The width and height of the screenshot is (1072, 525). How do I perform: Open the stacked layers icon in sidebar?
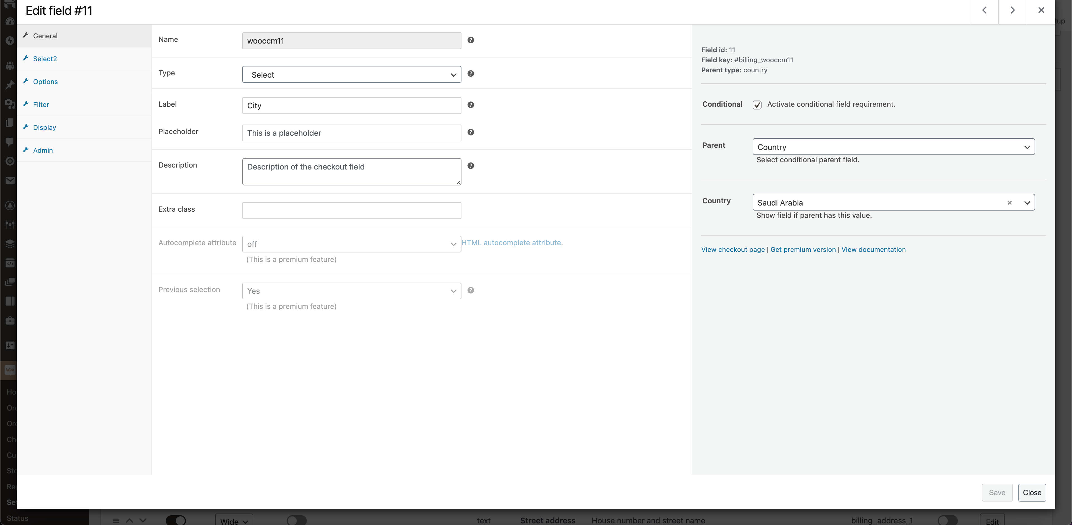(10, 244)
